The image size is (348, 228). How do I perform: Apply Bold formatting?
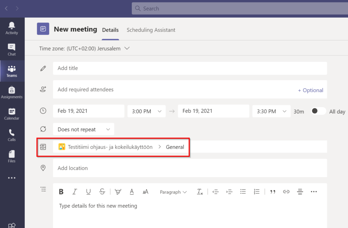point(61,192)
